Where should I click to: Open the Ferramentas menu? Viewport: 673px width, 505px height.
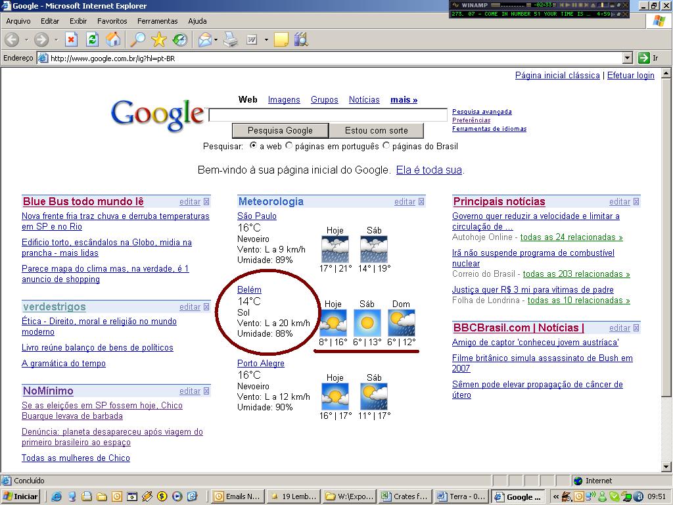click(x=158, y=21)
